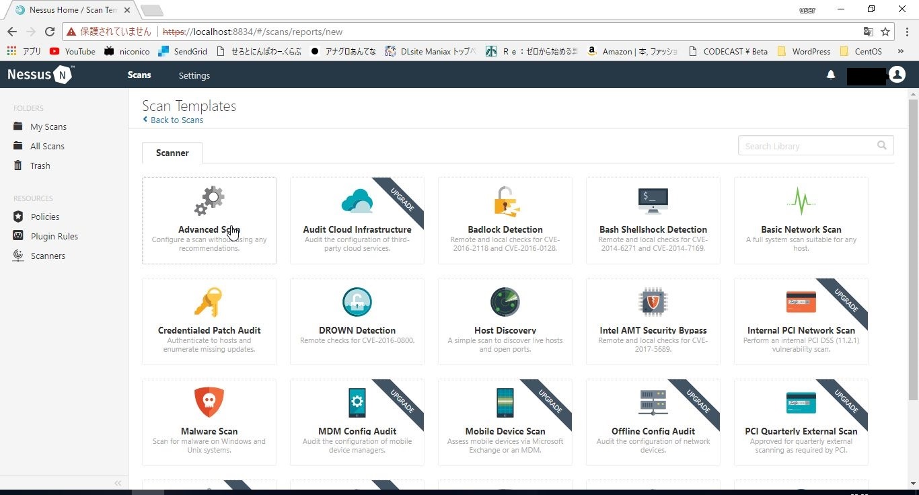Open SendGrid bookmark
Image resolution: width=919 pixels, height=495 pixels.
(x=184, y=51)
